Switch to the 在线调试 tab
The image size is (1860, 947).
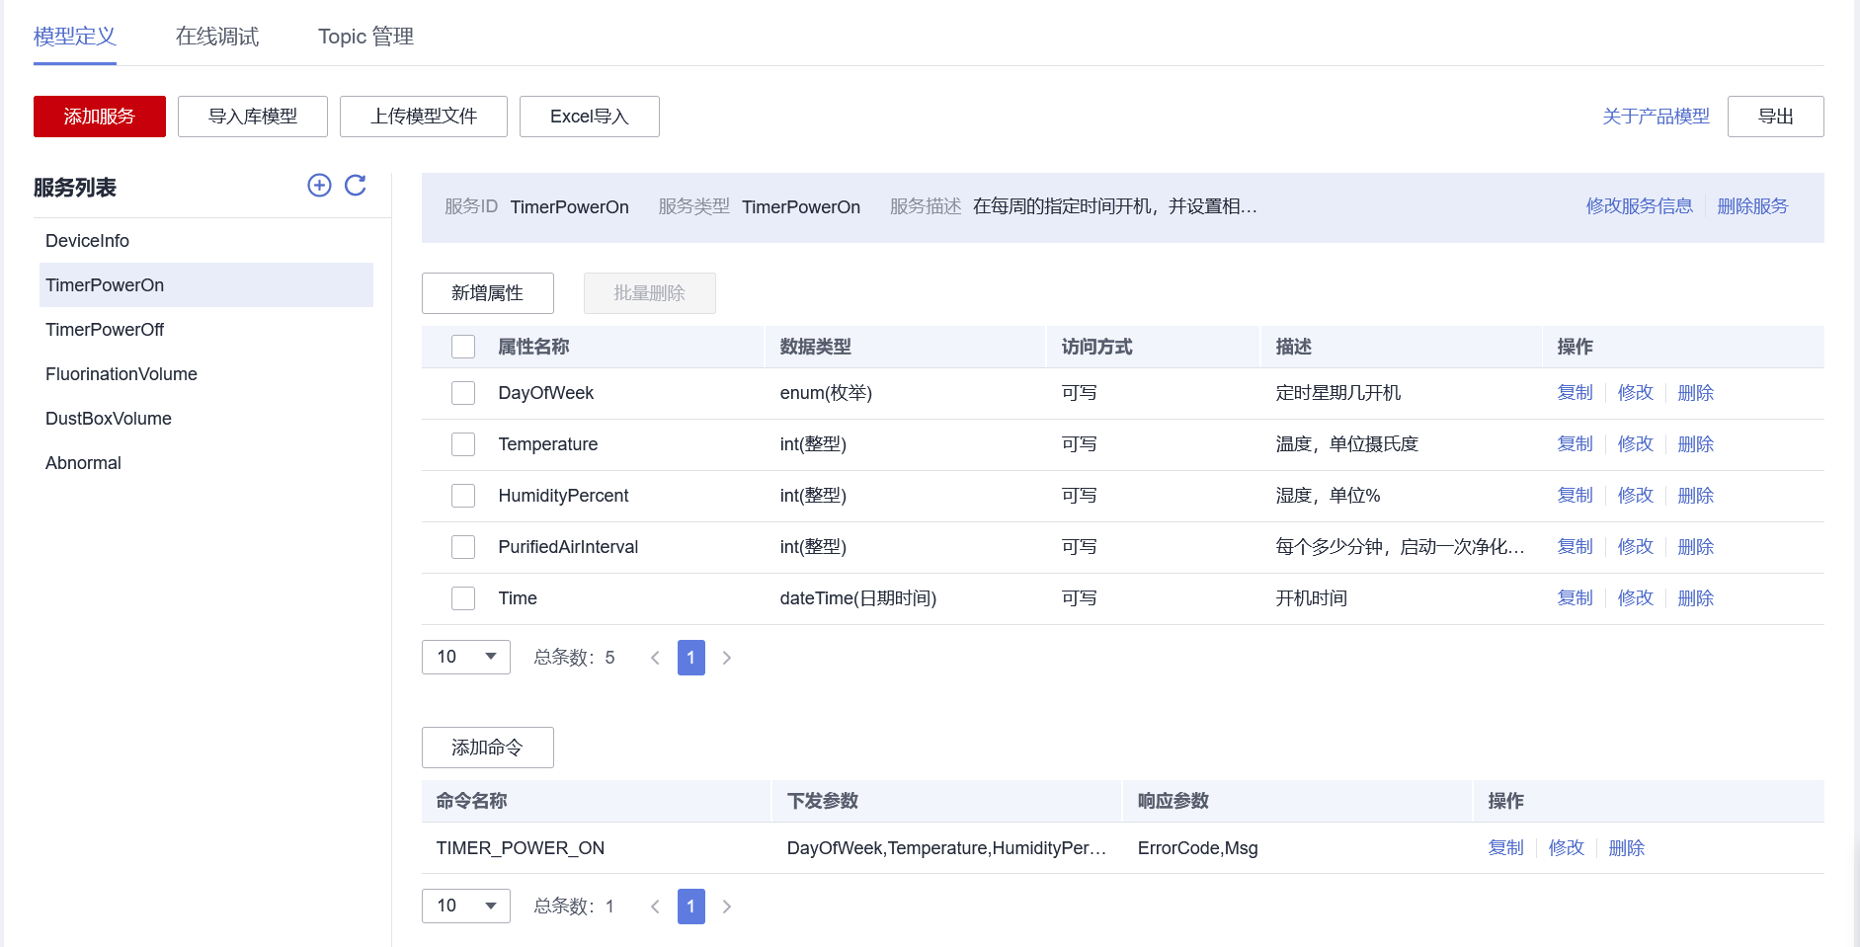217,36
